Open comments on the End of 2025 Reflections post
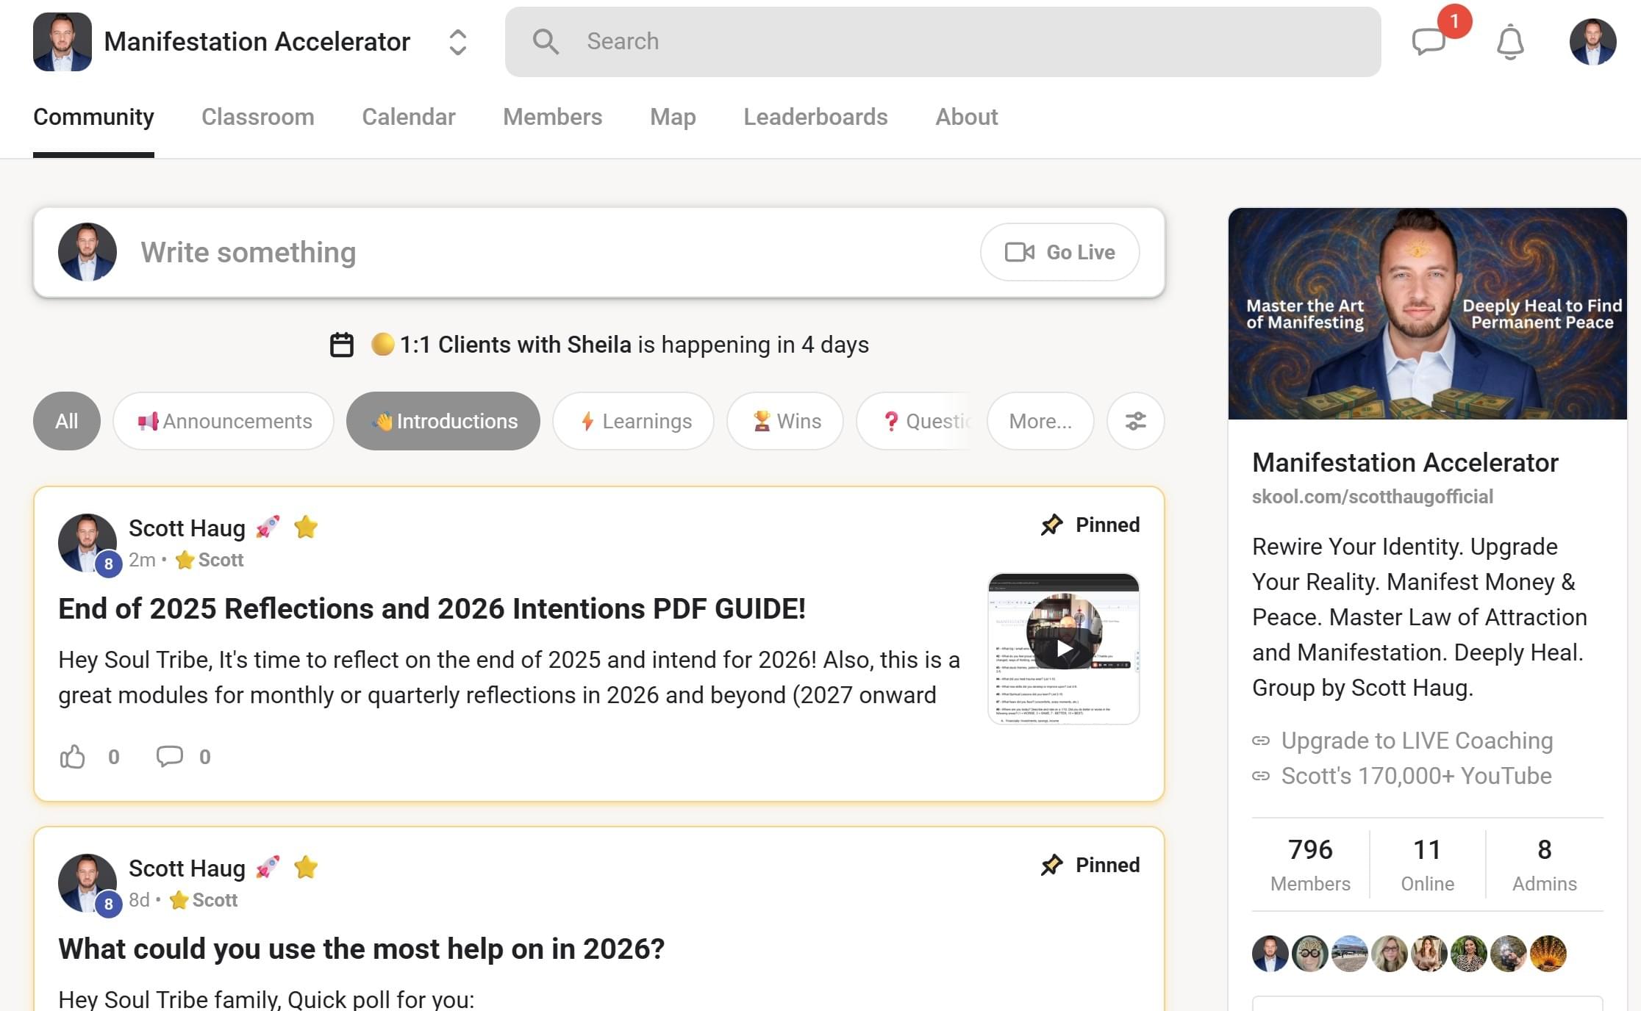This screenshot has width=1641, height=1011. [170, 757]
